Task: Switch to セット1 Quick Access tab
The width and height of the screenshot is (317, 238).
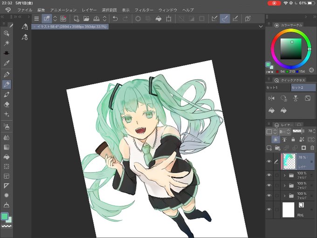Action: (278, 88)
